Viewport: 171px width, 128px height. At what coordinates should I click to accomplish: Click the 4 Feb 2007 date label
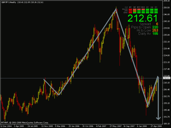[101, 126]
